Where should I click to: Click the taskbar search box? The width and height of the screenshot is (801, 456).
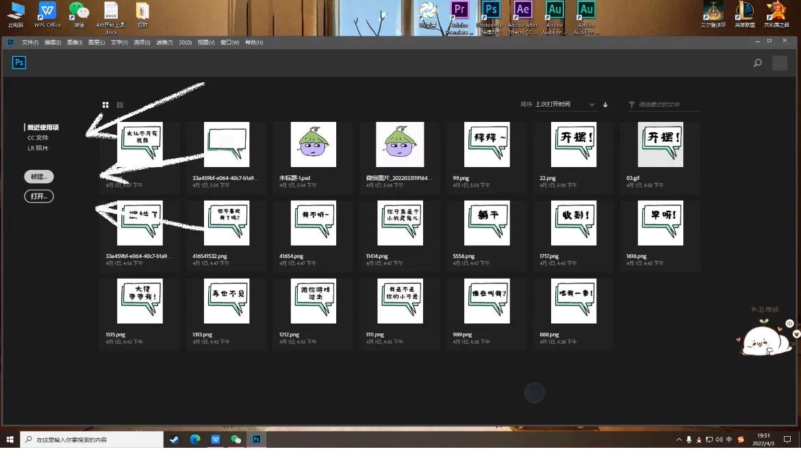[x=92, y=440]
